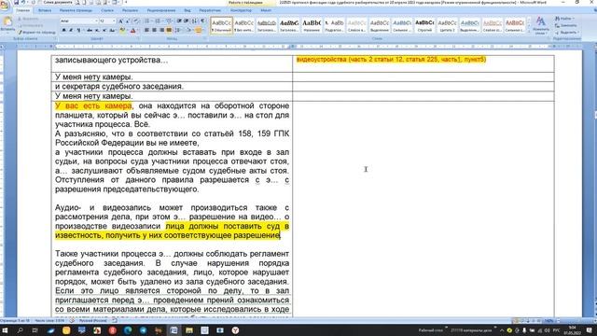Screen dimensions: 597x336
Task: Open the Ссылки ribbon tab
Action: [107, 10]
